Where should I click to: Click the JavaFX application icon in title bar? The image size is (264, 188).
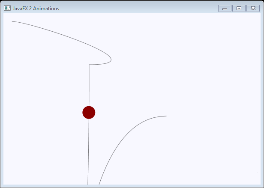(x=7, y=8)
